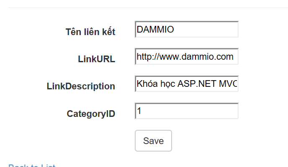Click the DAMMIO text in name field

pyautogui.click(x=155, y=30)
